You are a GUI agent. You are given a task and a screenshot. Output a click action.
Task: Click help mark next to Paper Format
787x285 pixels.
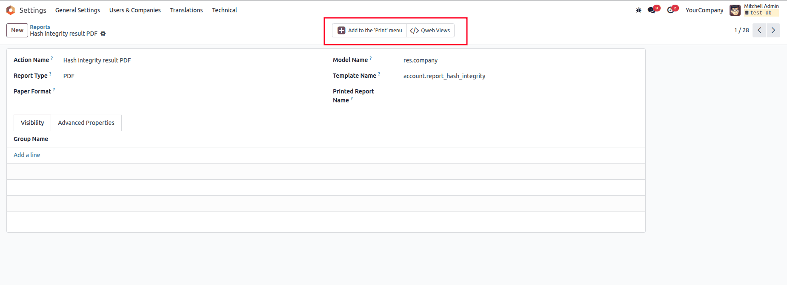pos(54,90)
